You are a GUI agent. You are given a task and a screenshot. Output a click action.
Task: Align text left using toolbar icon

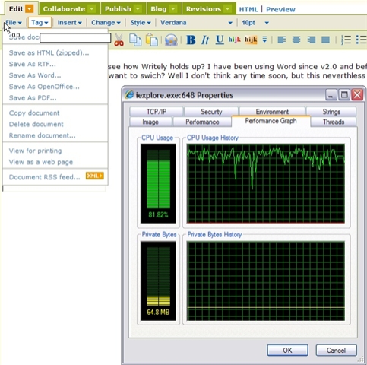(x=282, y=40)
